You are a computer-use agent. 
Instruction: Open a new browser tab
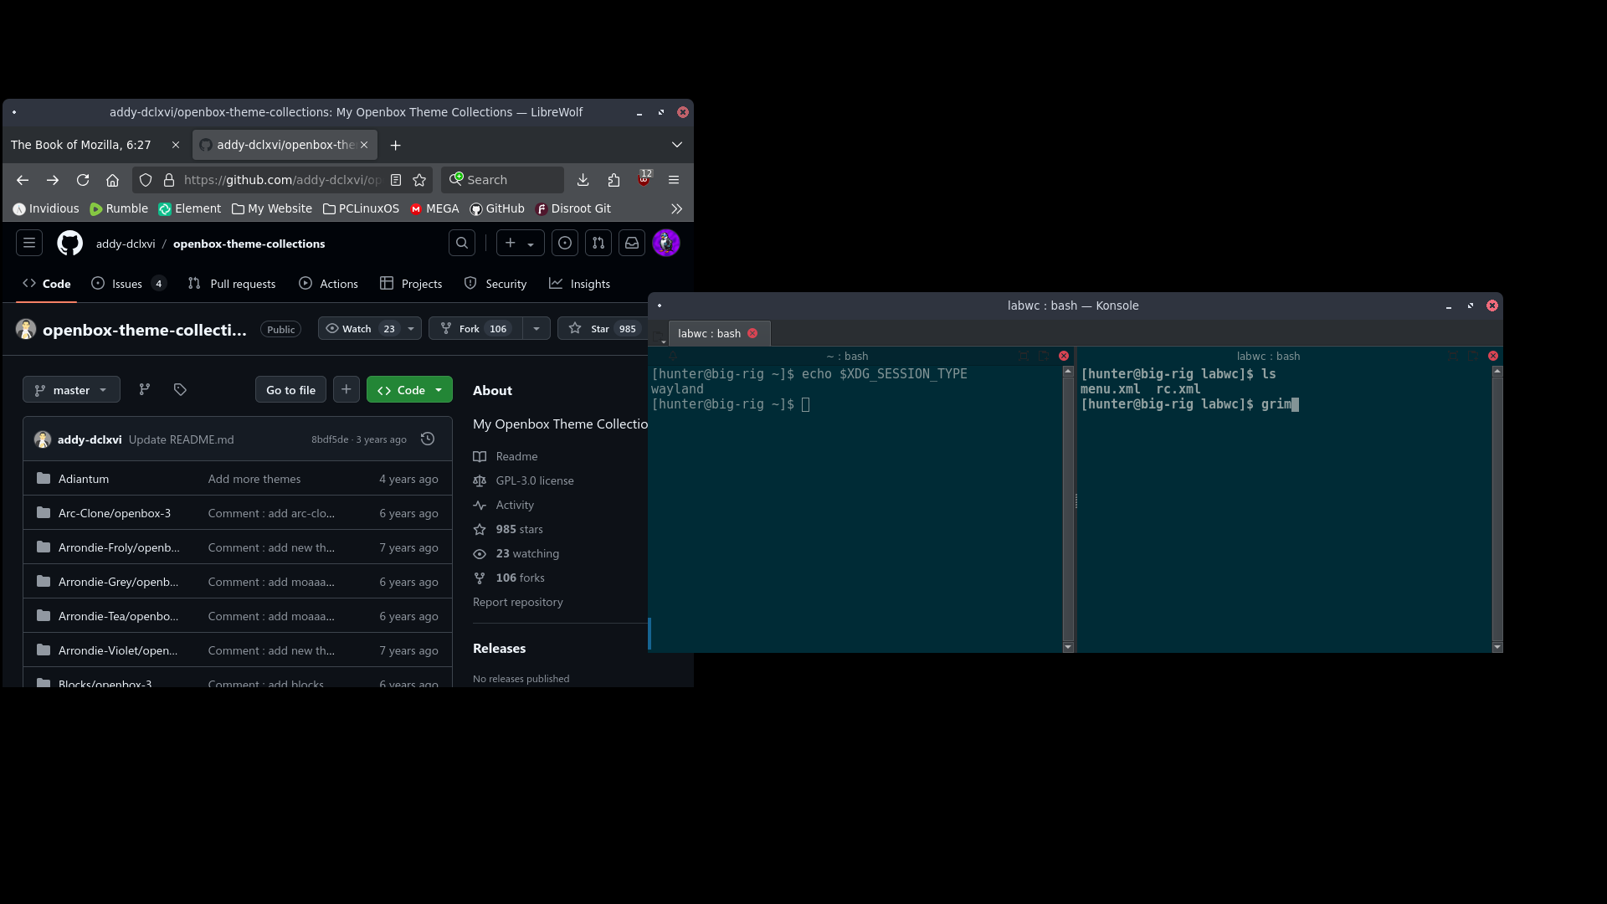coord(396,145)
